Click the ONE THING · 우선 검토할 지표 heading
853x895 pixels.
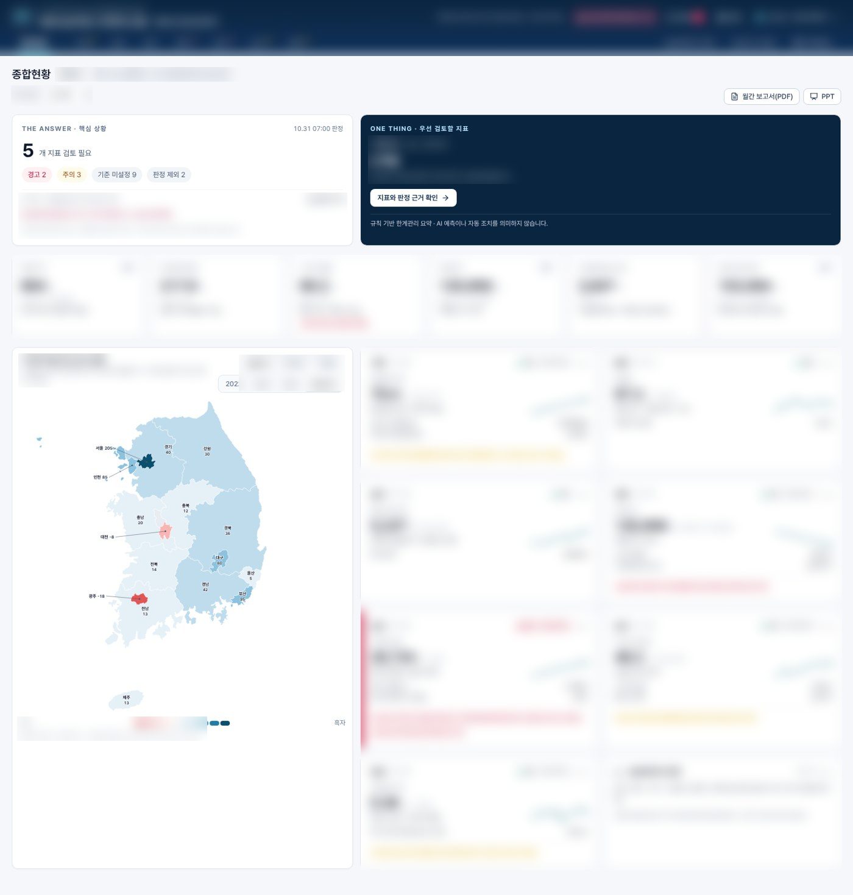419,129
